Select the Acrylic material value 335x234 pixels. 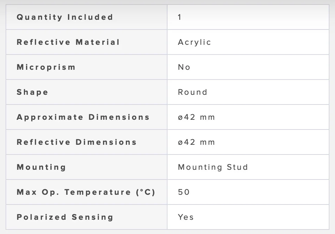[x=194, y=42]
